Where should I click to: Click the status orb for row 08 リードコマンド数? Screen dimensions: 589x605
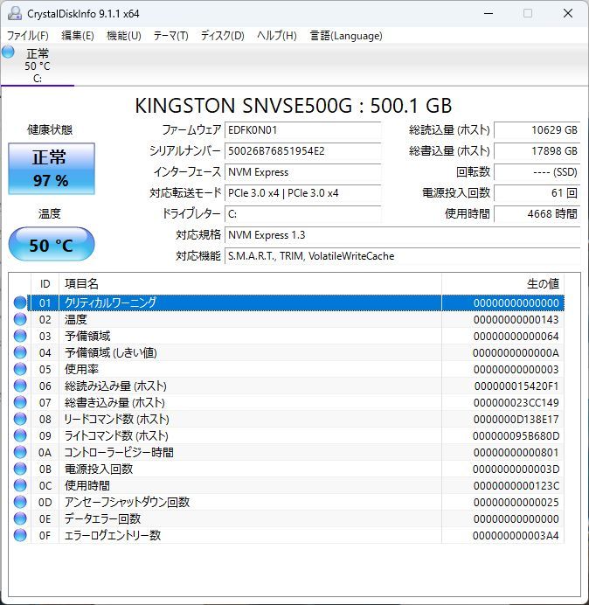20,419
